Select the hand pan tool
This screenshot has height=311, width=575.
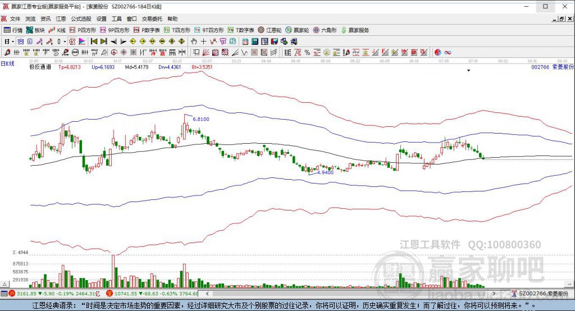194,42
